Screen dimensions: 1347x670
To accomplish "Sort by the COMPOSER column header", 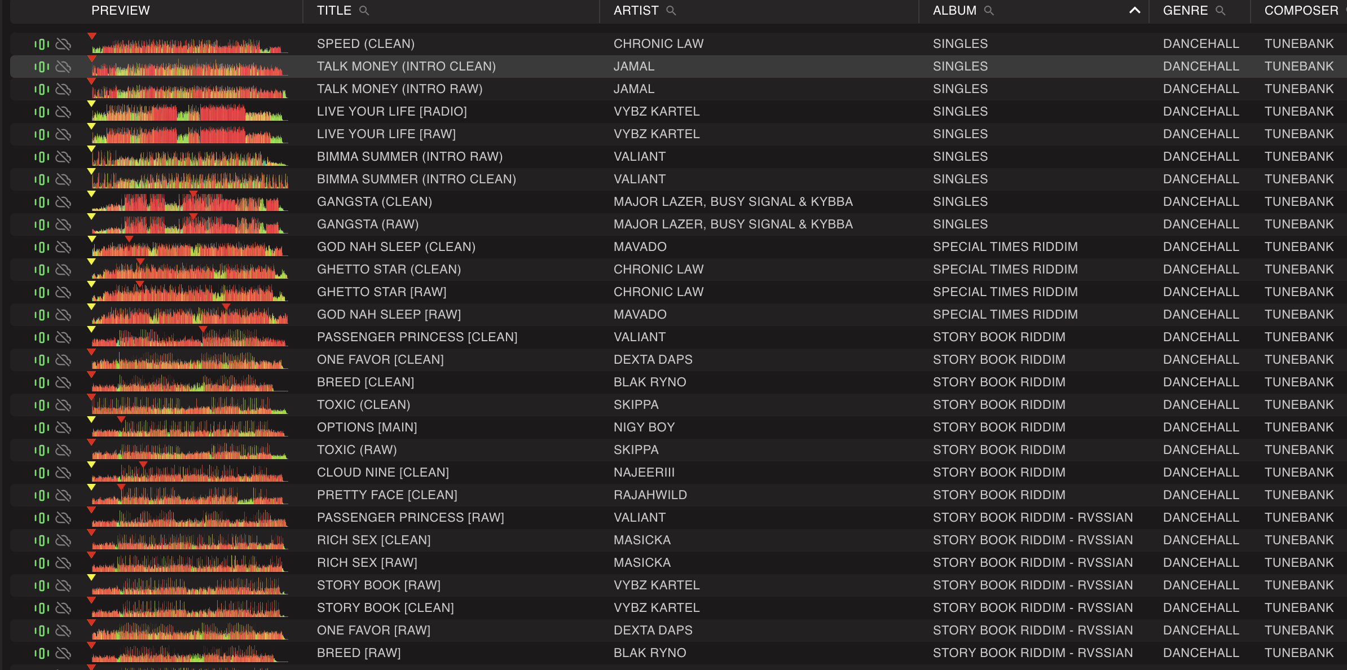I will click(x=1301, y=11).
